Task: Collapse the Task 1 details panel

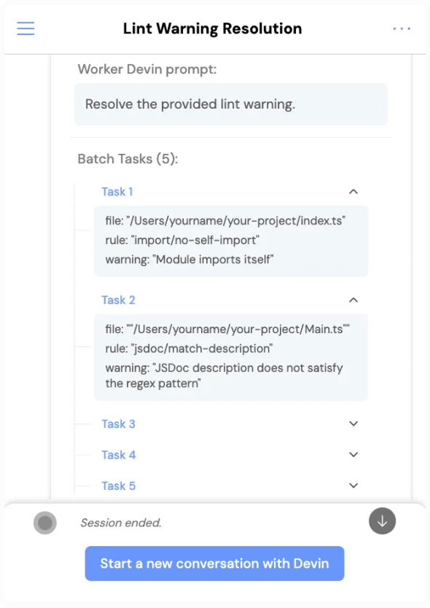Action: 353,191
